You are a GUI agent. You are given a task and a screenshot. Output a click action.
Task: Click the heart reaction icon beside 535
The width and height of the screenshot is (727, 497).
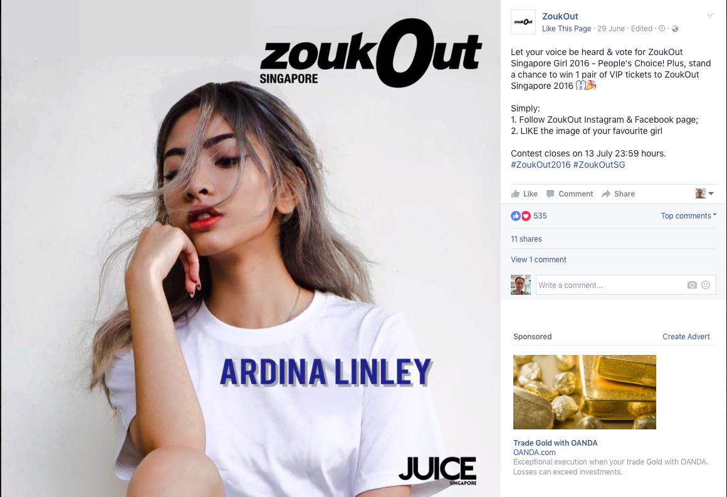pyautogui.click(x=526, y=216)
